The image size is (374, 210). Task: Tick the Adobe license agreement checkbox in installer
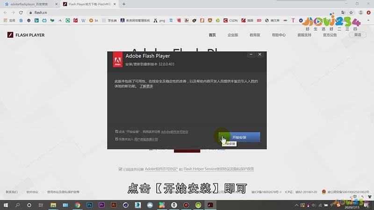tap(116, 132)
